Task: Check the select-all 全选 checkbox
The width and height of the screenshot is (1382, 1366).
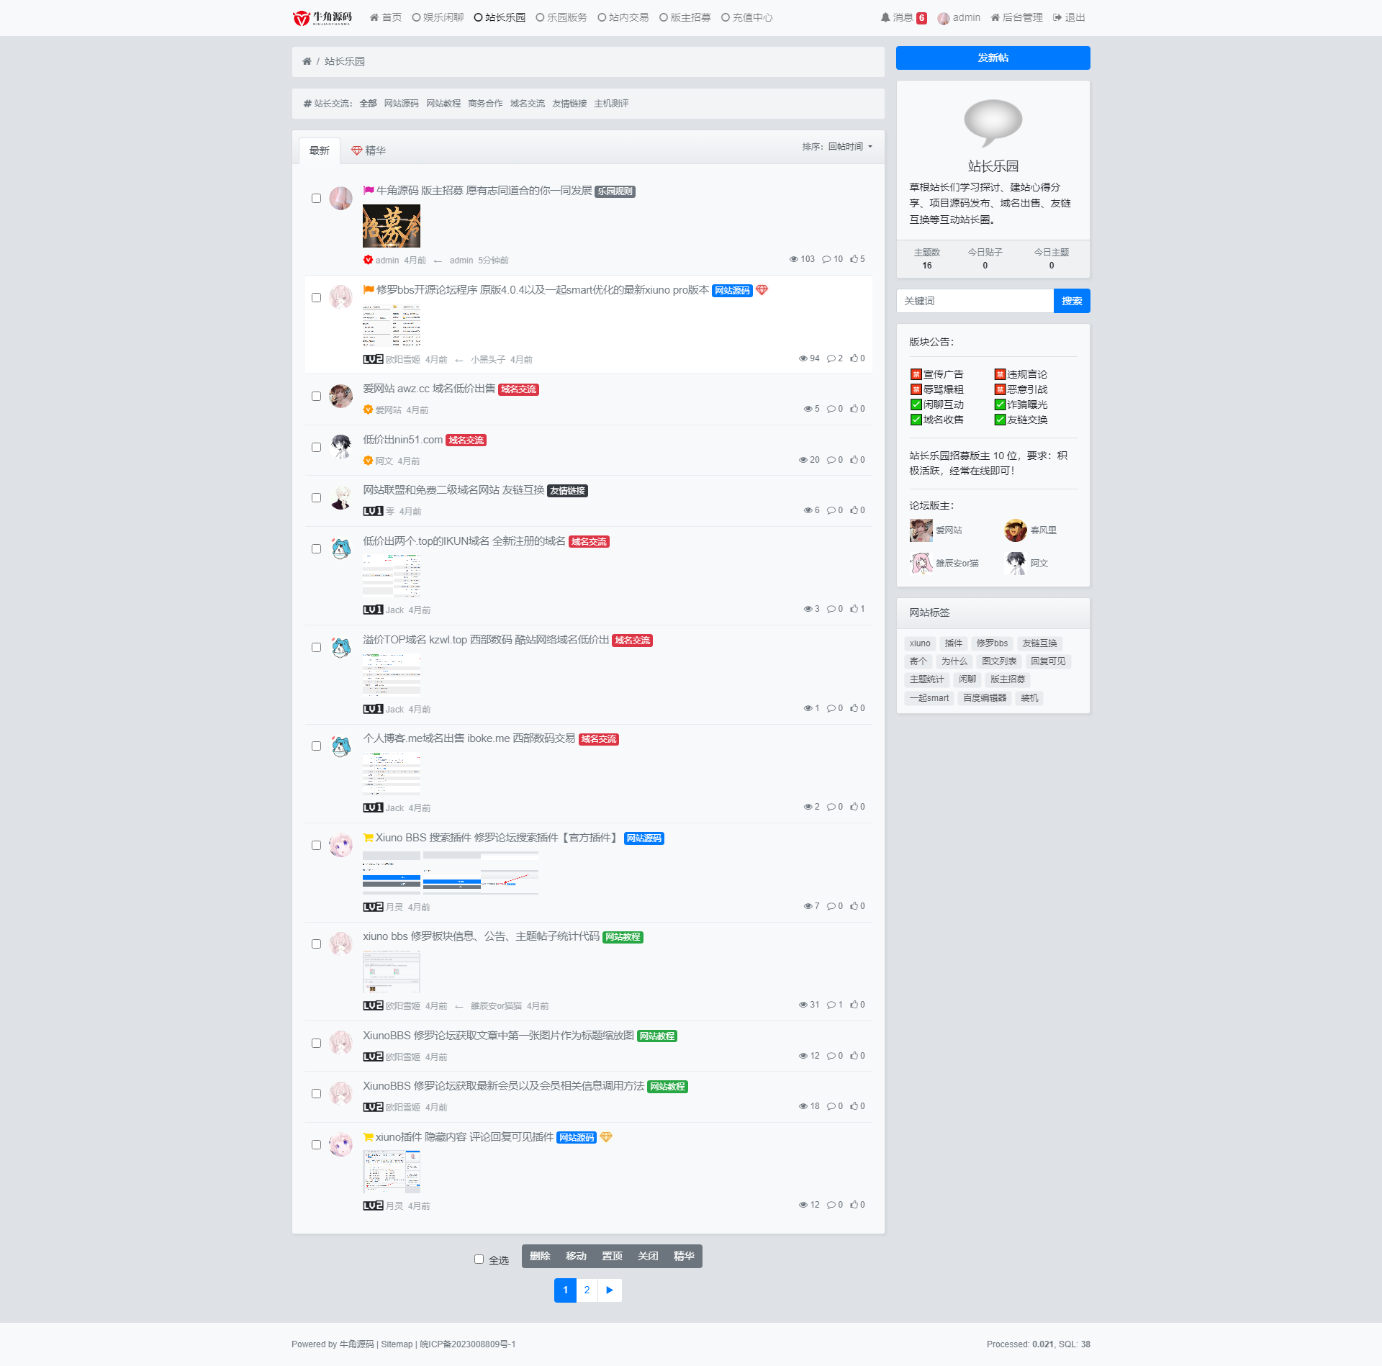Action: pyautogui.click(x=478, y=1256)
